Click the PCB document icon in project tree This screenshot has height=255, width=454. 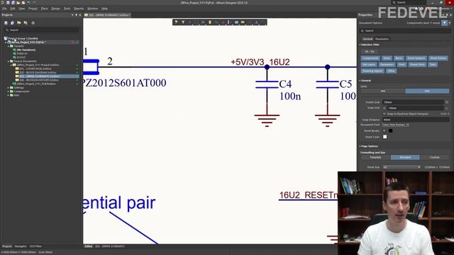coord(14,84)
